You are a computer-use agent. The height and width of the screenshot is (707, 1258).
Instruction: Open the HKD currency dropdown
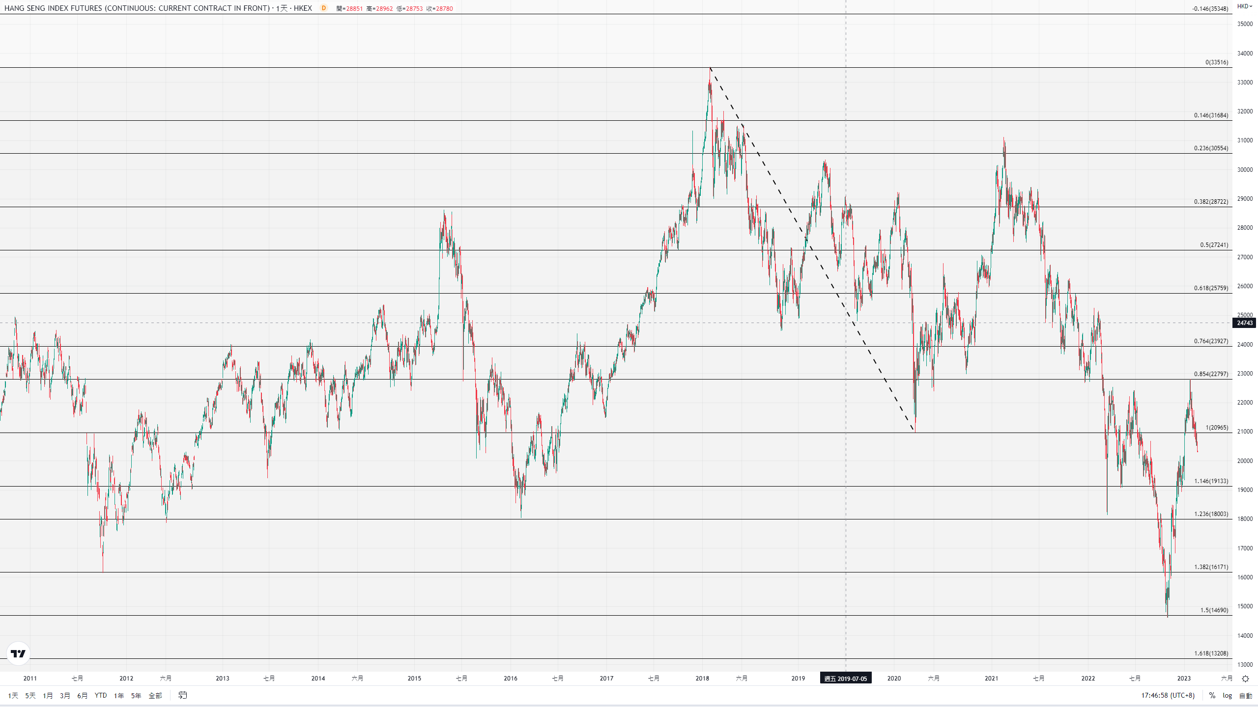pyautogui.click(x=1244, y=6)
